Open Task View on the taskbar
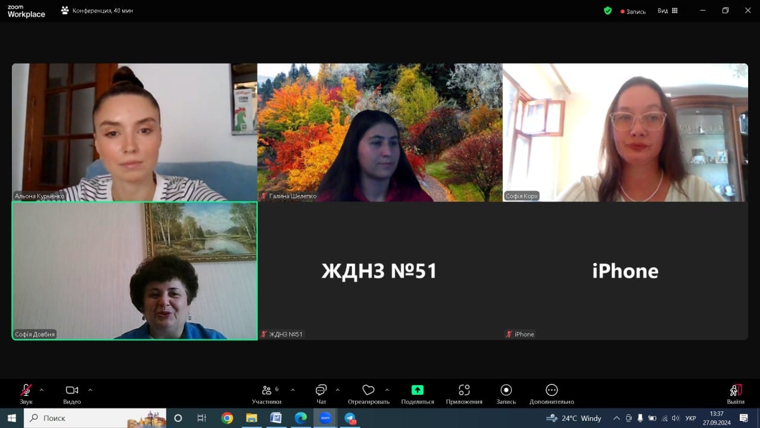 (x=202, y=418)
